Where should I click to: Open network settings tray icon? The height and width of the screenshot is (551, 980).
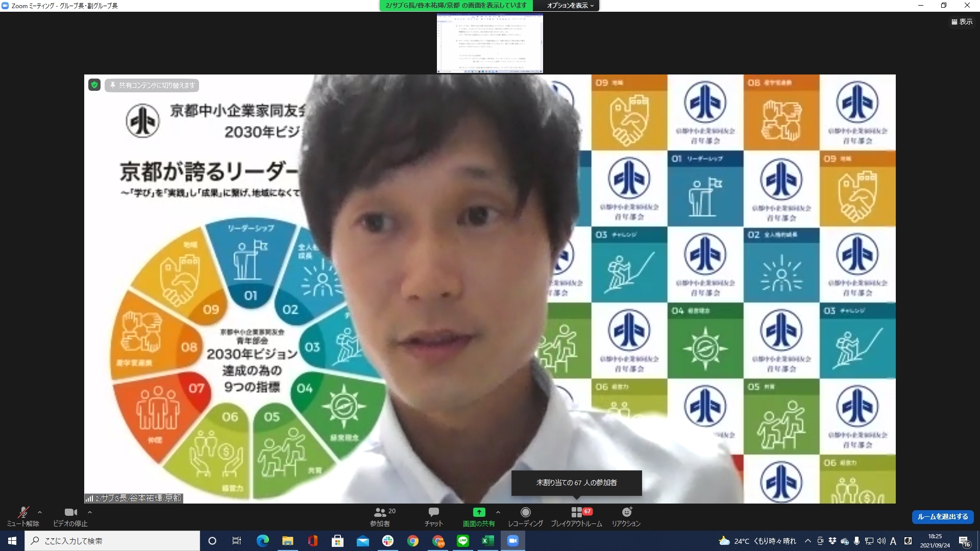[869, 541]
